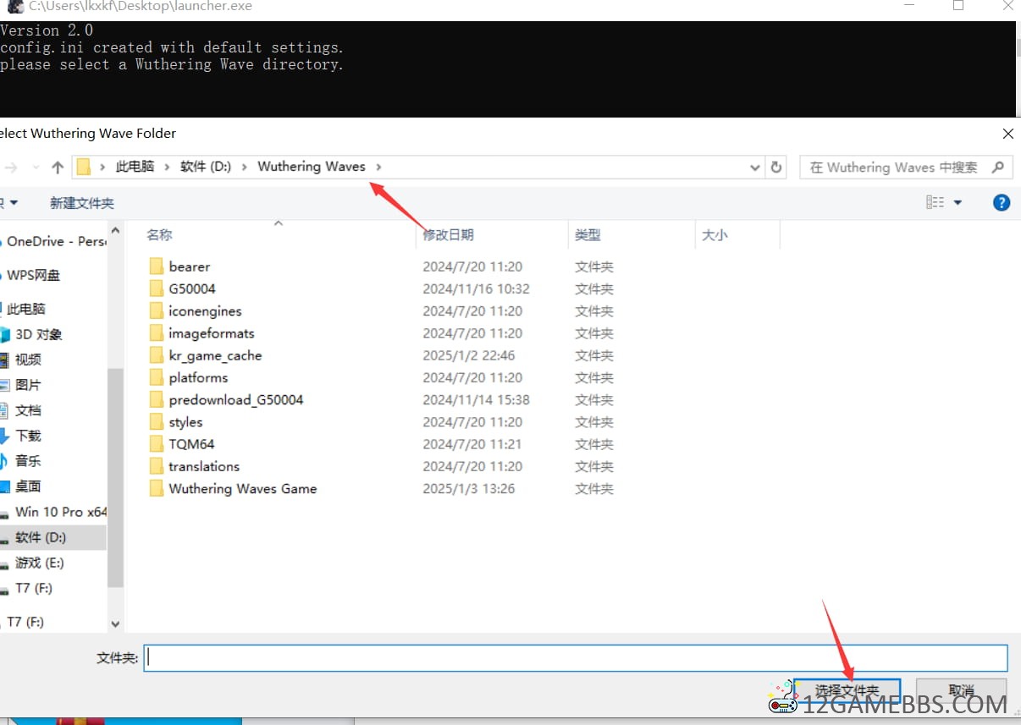Click the change view layout icon
The width and height of the screenshot is (1021, 725).
coord(935,202)
